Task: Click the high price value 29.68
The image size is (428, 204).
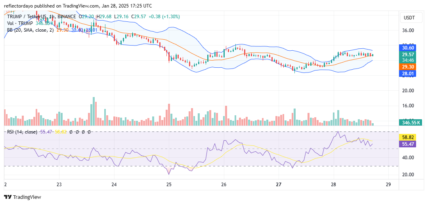Action: (107, 17)
